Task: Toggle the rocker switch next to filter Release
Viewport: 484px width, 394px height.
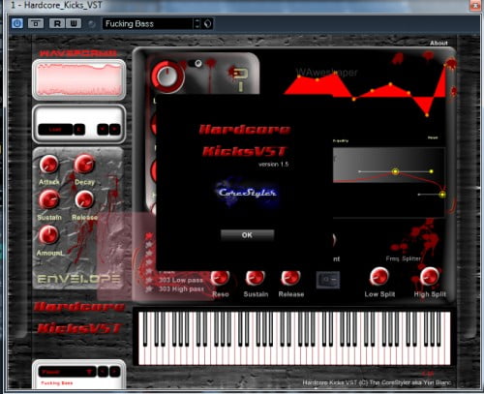Action: click(x=328, y=280)
